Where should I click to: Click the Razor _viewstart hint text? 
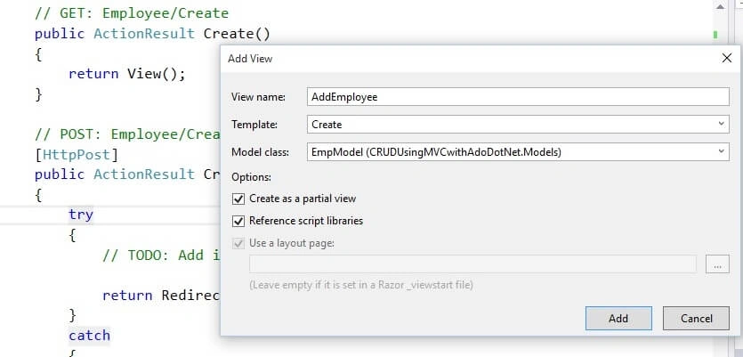click(361, 285)
